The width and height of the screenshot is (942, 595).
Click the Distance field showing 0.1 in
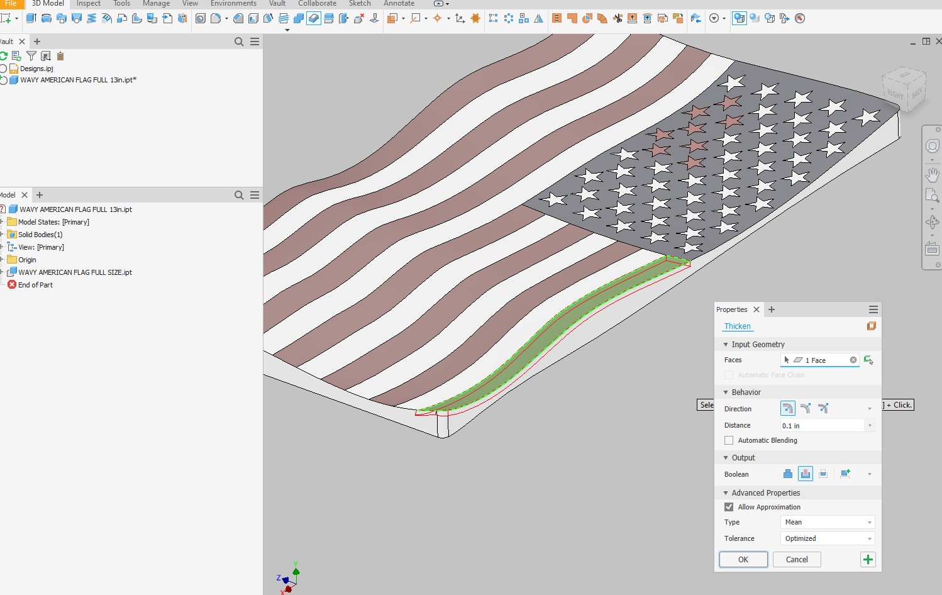click(x=823, y=426)
